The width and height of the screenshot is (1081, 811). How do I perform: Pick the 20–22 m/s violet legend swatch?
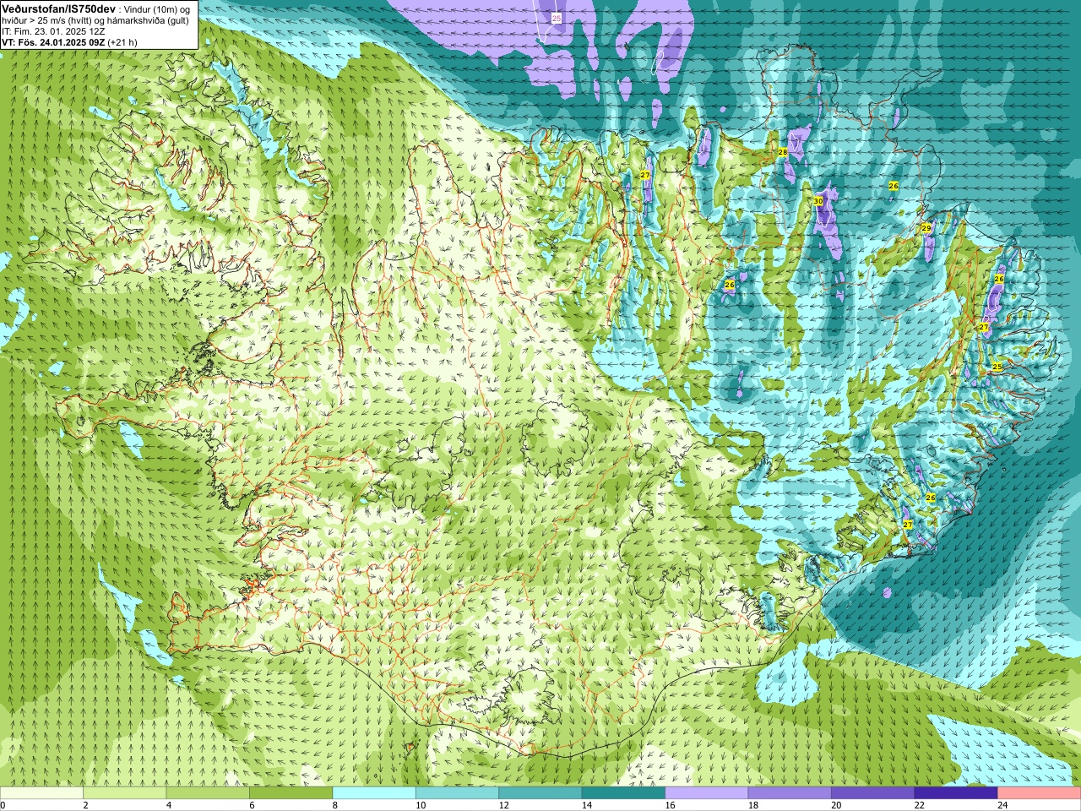coord(873,793)
